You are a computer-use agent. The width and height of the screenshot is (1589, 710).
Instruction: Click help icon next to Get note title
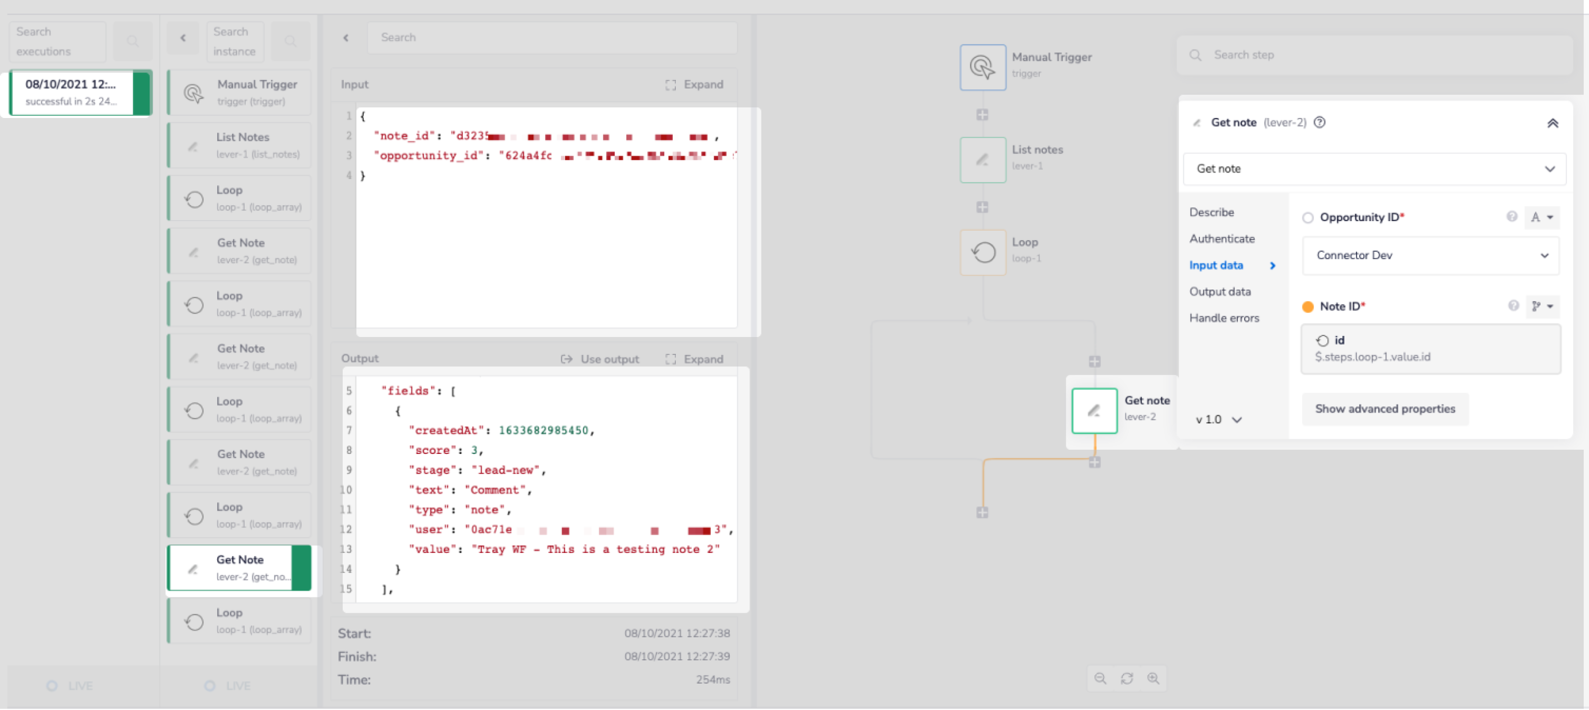(1319, 122)
